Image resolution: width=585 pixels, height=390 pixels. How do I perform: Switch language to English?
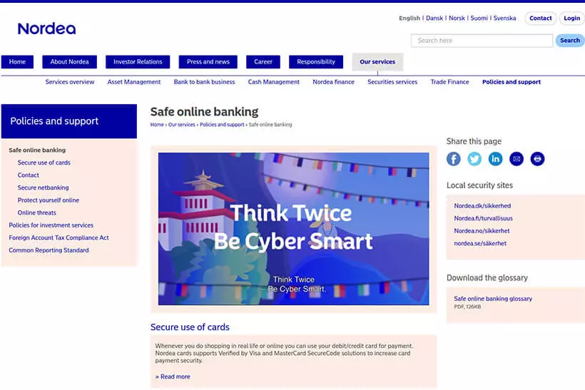(x=409, y=19)
